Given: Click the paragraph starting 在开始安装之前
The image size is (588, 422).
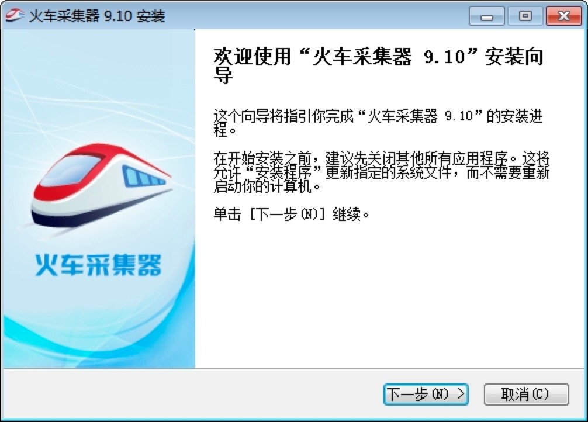Looking at the screenshot, I should (382, 172).
